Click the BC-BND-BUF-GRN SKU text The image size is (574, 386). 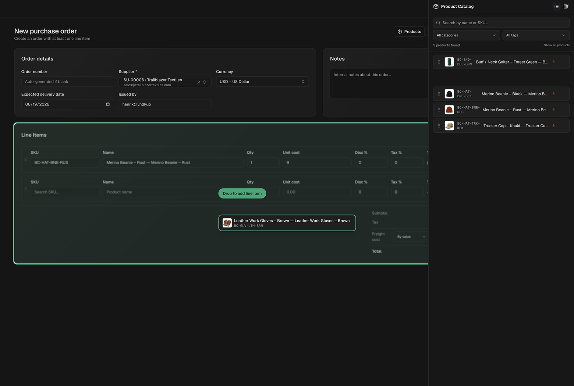click(x=464, y=62)
